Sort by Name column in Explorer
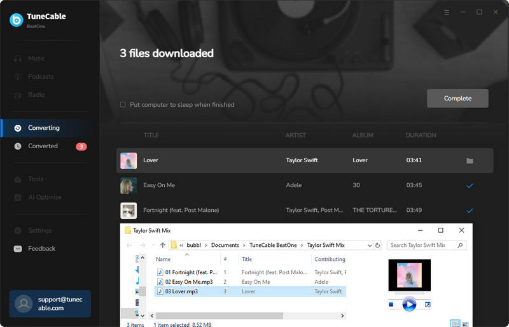 click(163, 259)
